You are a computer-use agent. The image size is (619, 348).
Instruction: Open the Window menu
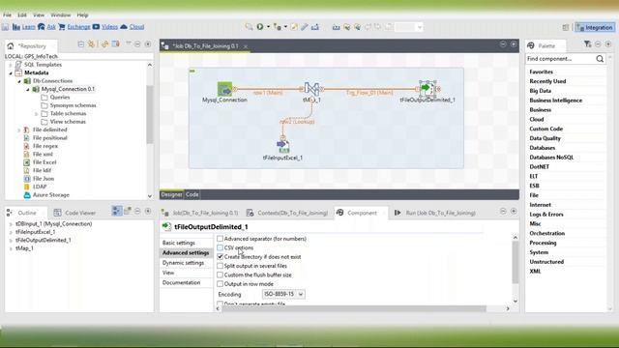point(60,15)
